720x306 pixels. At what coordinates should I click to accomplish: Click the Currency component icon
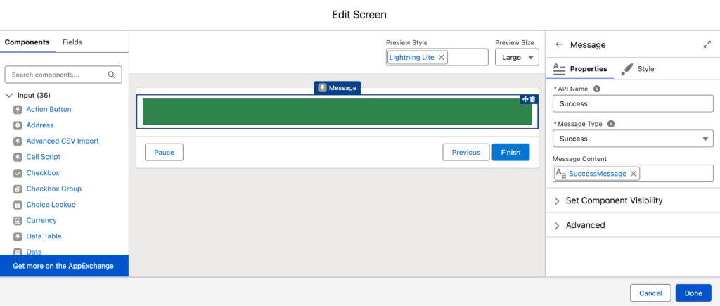(18, 221)
